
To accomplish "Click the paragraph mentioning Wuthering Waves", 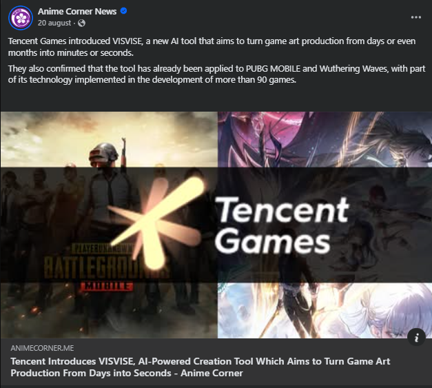I will pos(216,74).
